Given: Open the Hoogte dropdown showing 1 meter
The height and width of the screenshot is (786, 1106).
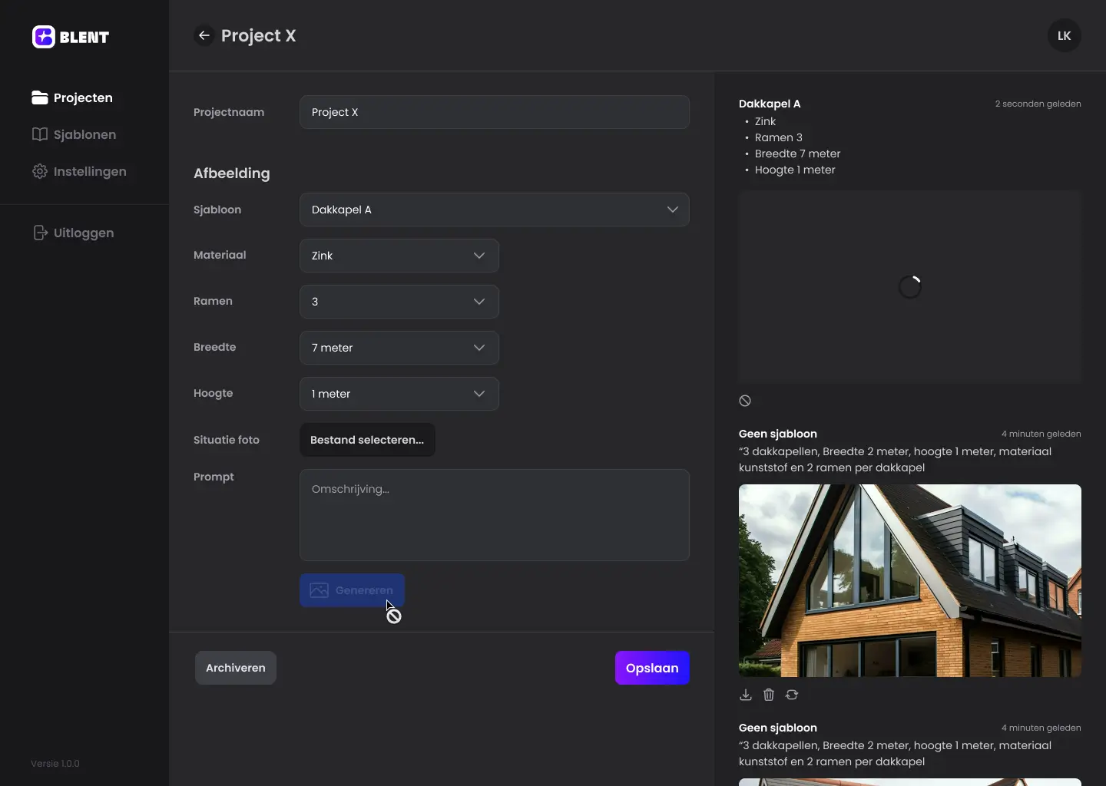Looking at the screenshot, I should [x=399, y=394].
